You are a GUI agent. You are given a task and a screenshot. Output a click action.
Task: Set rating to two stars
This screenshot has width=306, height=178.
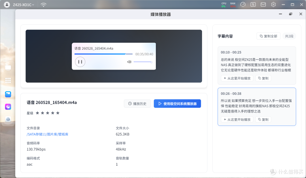pos(42,113)
